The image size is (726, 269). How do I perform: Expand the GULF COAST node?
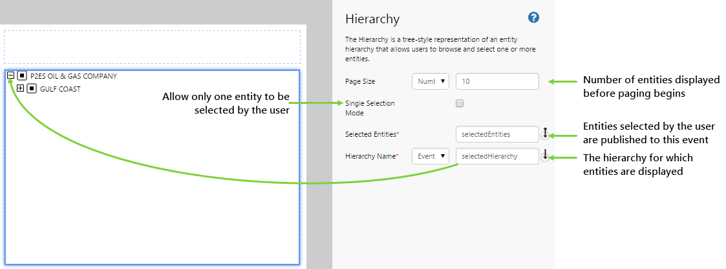tap(21, 89)
